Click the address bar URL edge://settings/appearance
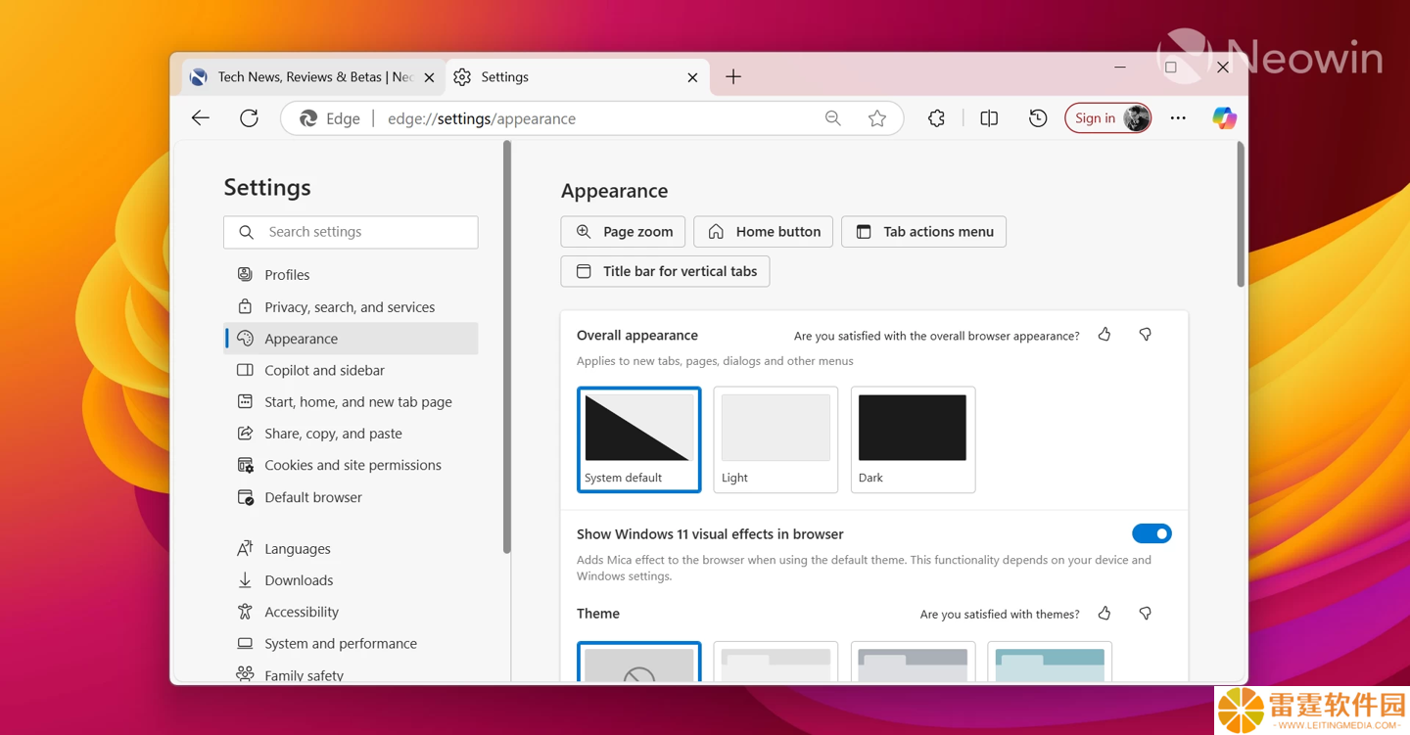Screen dimensions: 1410x735 pyautogui.click(x=482, y=118)
